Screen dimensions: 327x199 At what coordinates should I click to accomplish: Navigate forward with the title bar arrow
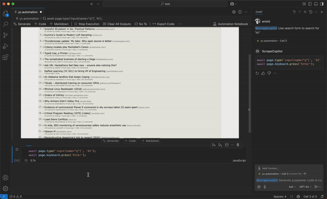(x=98, y=4)
